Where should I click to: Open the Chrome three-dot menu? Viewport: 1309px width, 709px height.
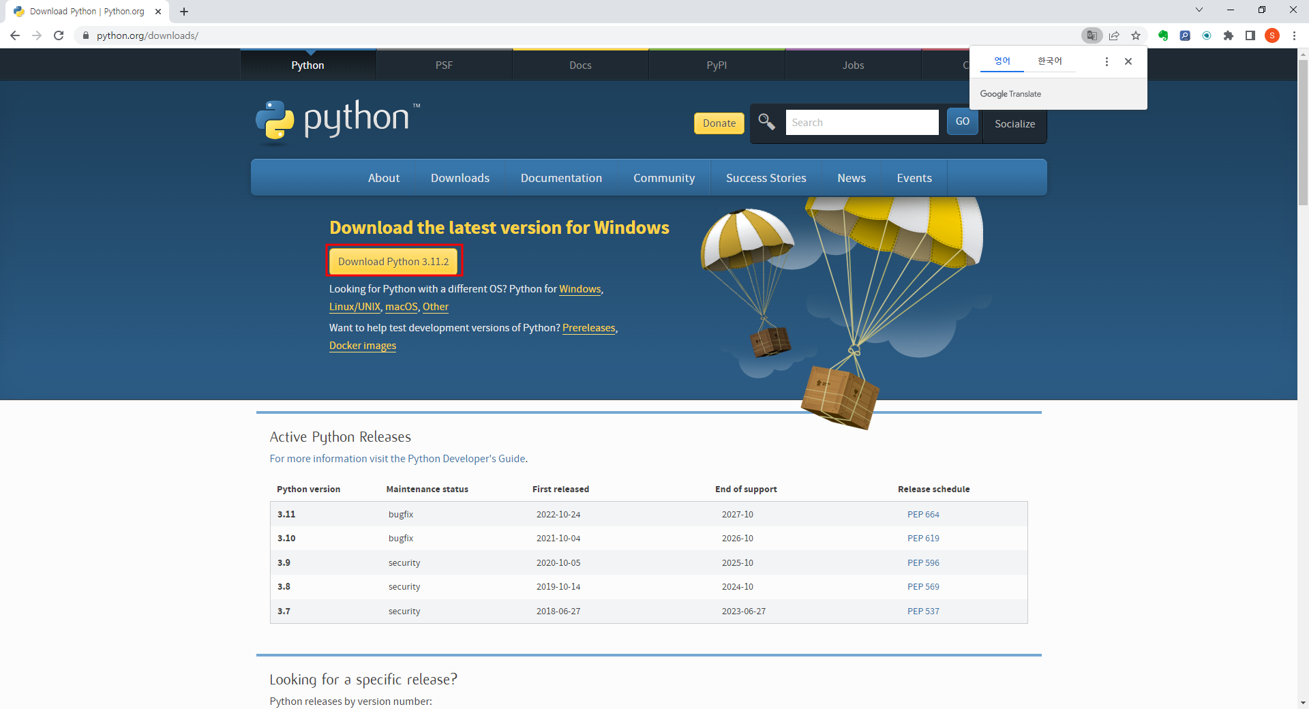pos(1294,35)
